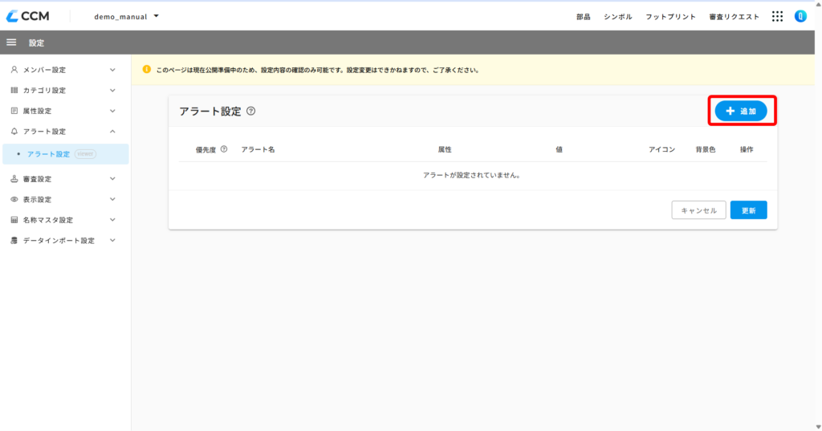Go to 部品 in top navigation

(584, 17)
